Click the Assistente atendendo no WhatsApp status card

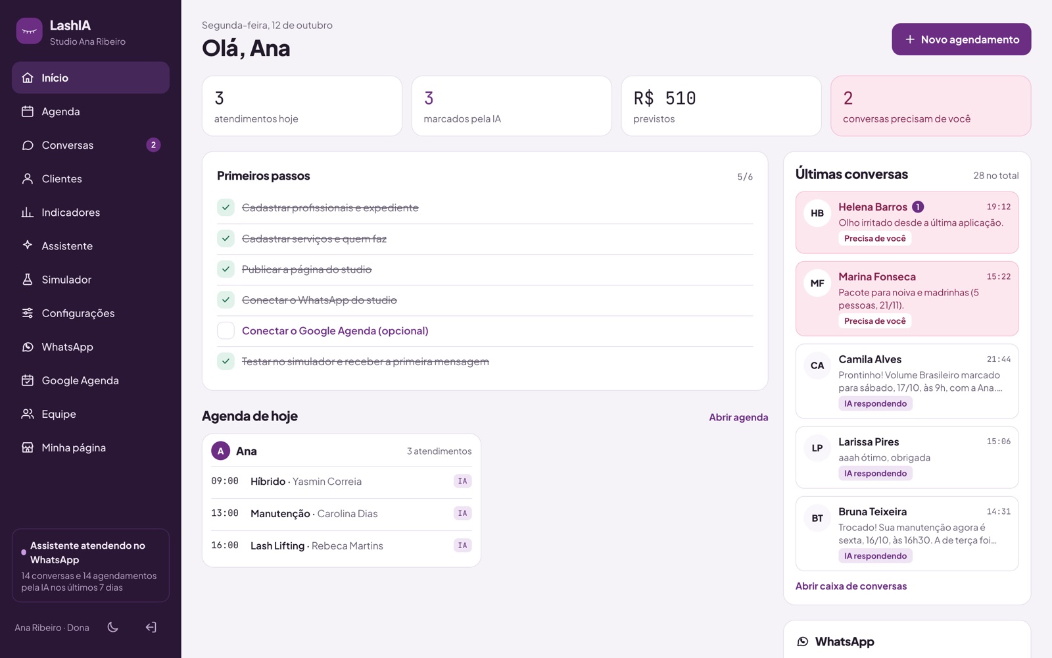pyautogui.click(x=91, y=565)
